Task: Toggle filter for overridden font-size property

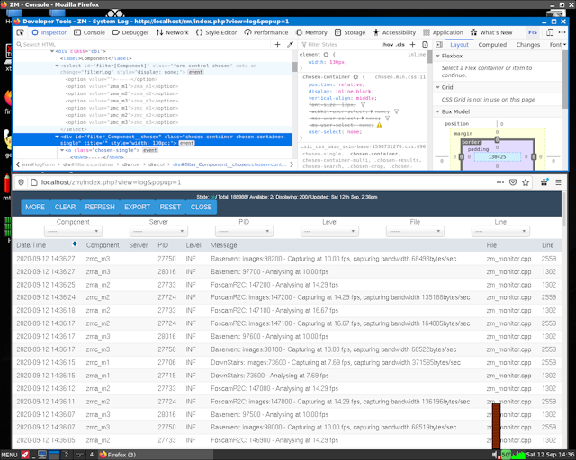Action: pyautogui.click(x=363, y=105)
